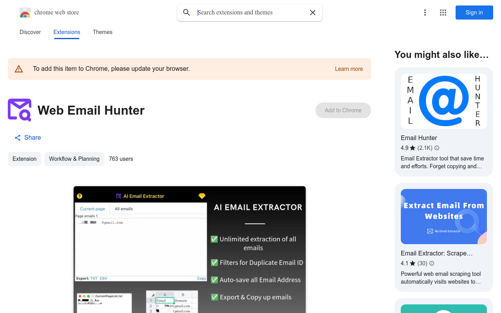Click the search magnifier icon
This screenshot has width=501, height=313.
click(x=187, y=13)
